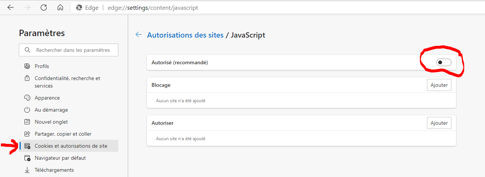Open Nouvel onglet settings section
485x177 pixels.
[x=51, y=122]
